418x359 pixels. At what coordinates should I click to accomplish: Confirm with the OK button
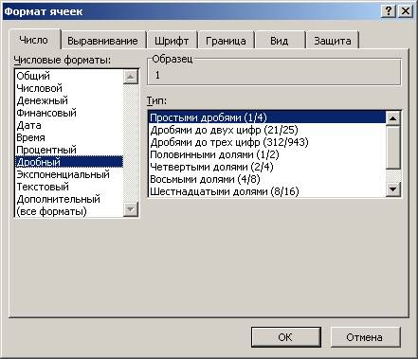[x=286, y=337]
